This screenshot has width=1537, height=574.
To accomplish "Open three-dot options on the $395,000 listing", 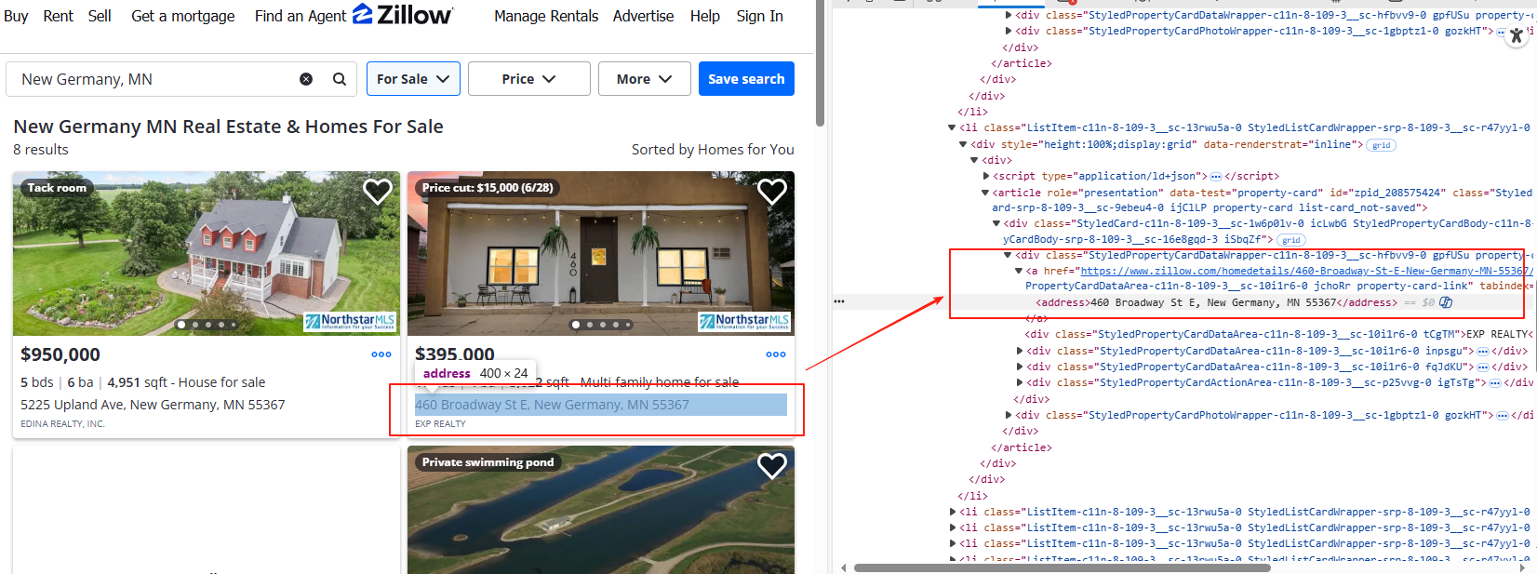I will [x=776, y=354].
